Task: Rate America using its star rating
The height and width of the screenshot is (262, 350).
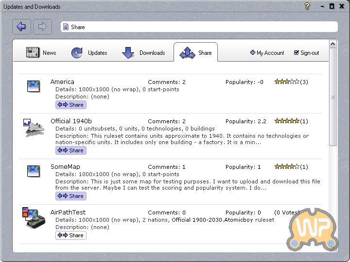Action: 287,82
